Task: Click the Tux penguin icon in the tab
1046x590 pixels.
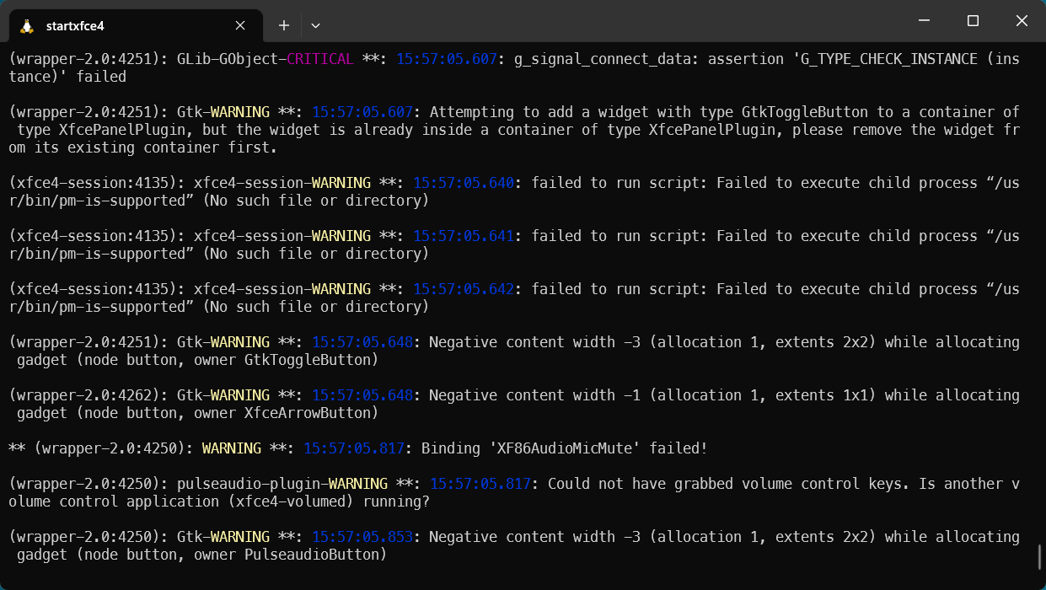Action: [x=27, y=25]
